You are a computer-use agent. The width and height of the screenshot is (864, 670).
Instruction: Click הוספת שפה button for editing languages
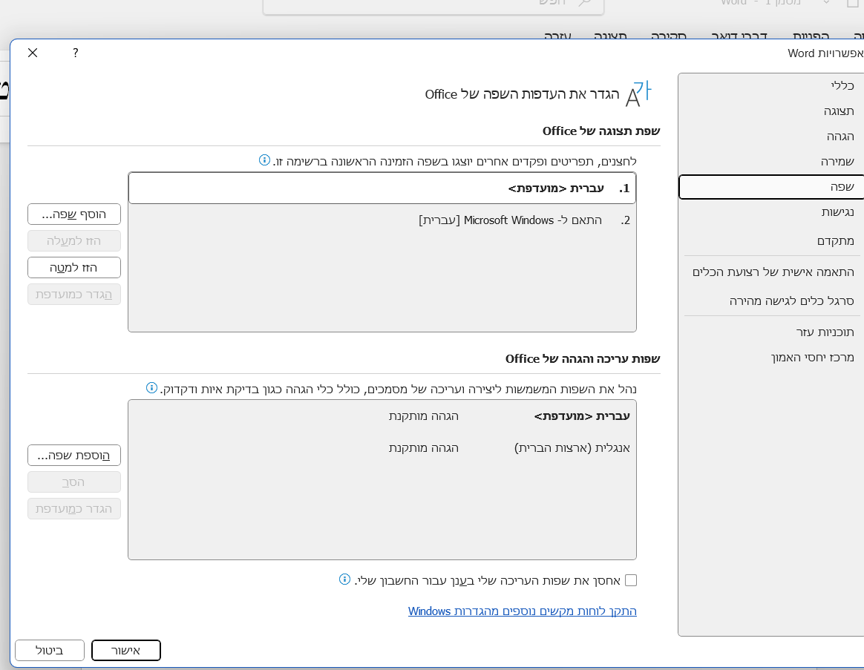point(74,455)
